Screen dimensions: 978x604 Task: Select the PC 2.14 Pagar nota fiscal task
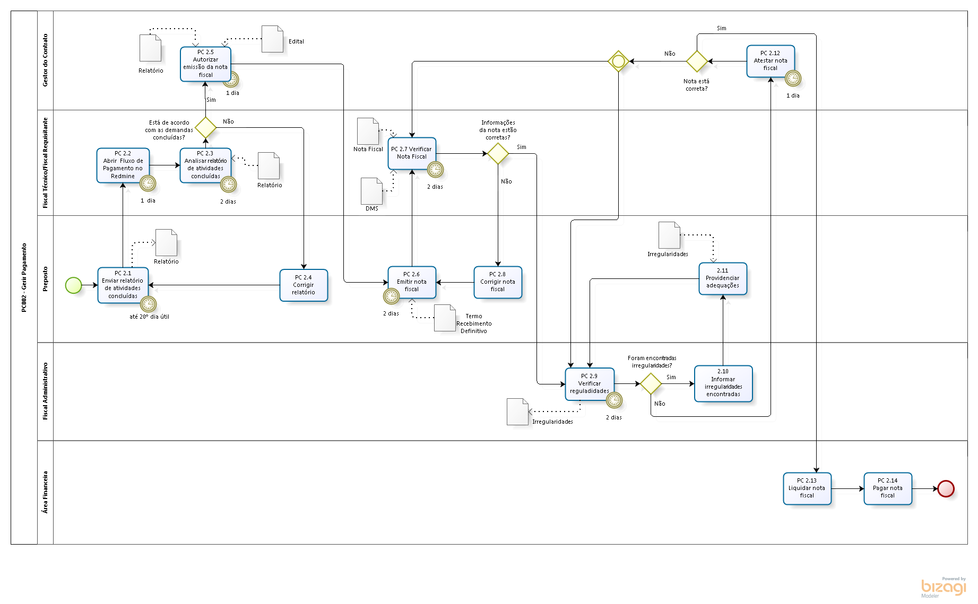click(887, 488)
